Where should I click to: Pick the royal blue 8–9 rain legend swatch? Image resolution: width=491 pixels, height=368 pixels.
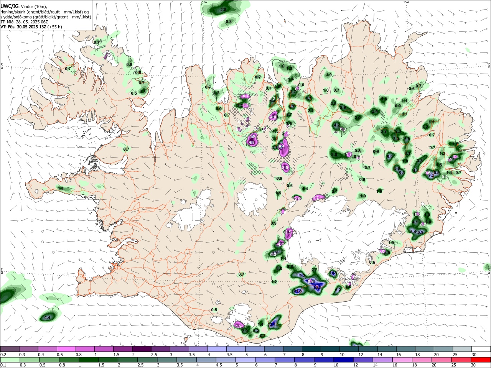click(x=304, y=360)
